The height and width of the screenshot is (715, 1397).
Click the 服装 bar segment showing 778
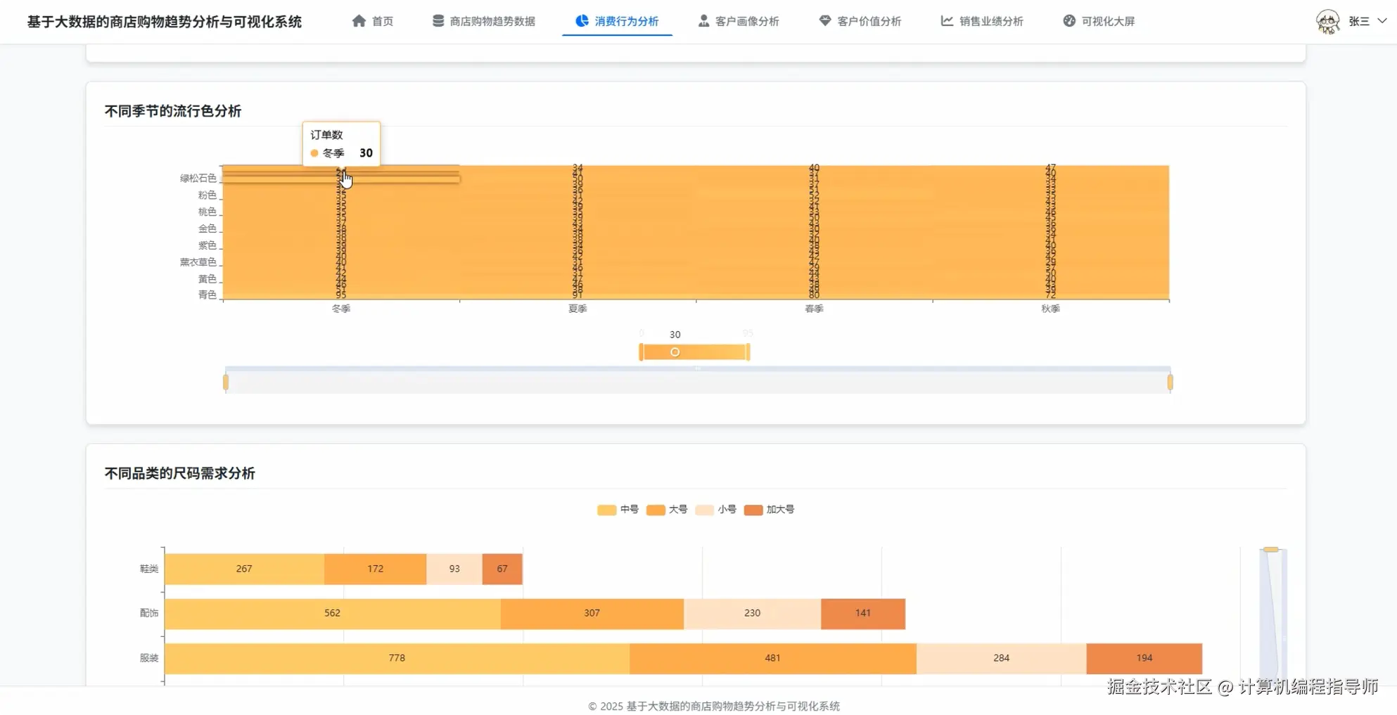point(397,659)
